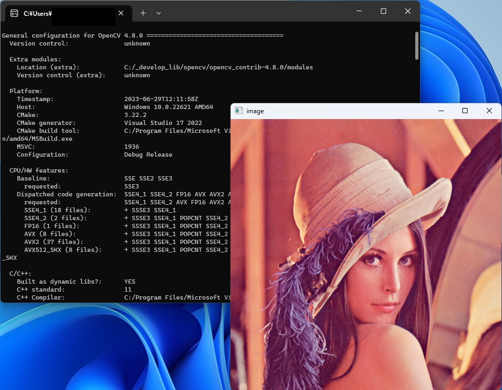The height and width of the screenshot is (390, 502).
Task: Click the maximize icon of the image window
Action: (464, 111)
